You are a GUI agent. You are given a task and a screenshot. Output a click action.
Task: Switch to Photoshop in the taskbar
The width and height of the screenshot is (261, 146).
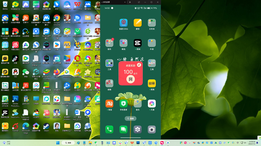coord(138,143)
